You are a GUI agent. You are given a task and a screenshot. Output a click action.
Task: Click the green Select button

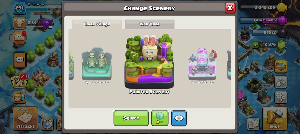click(131, 118)
